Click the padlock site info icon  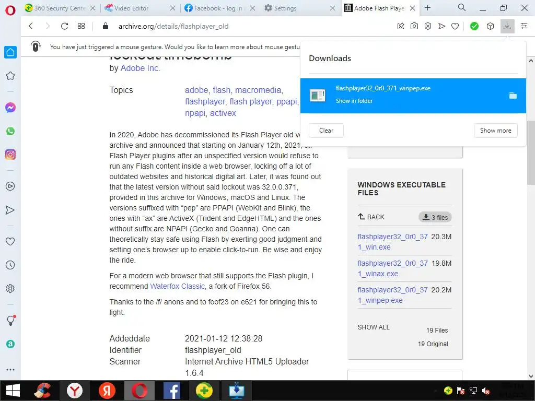point(106,26)
